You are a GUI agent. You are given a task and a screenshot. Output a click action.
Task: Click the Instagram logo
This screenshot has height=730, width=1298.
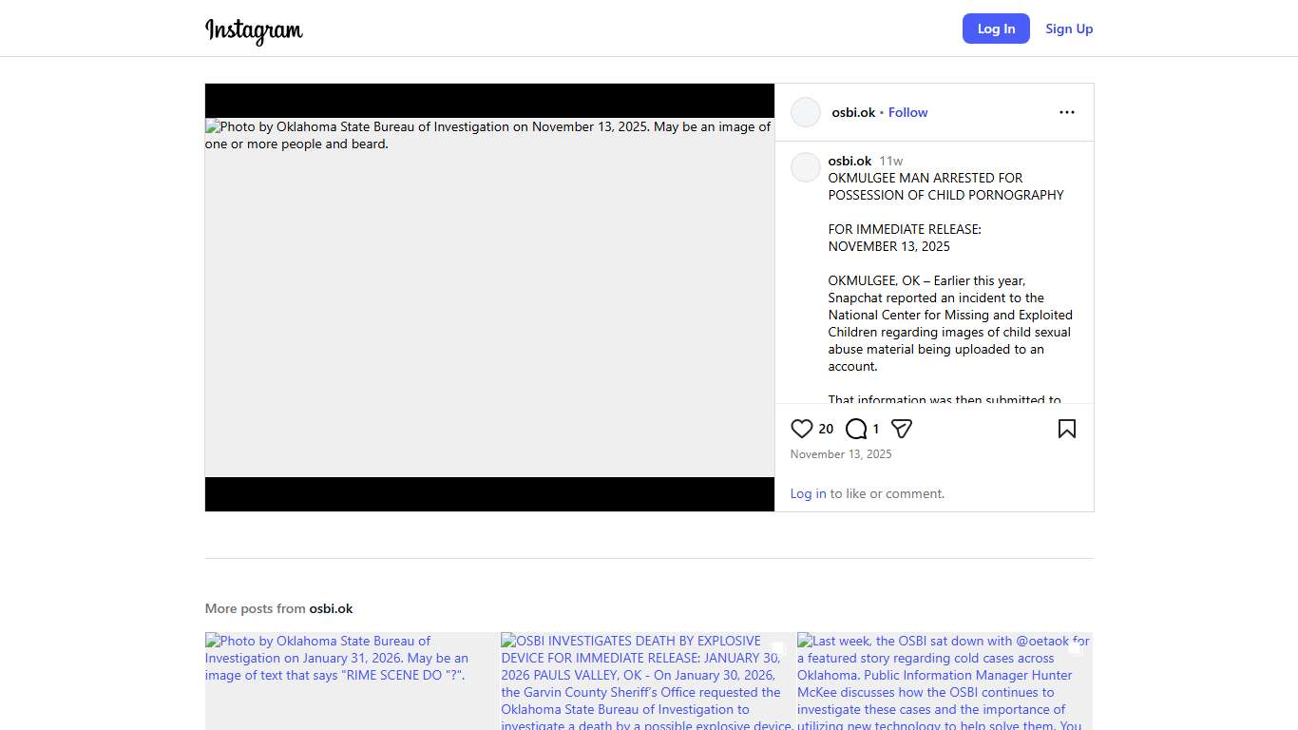coord(254,29)
